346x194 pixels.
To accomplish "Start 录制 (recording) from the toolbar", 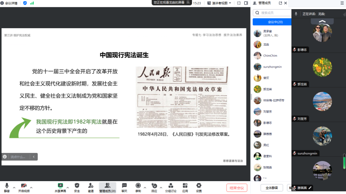I will pos(138,186).
